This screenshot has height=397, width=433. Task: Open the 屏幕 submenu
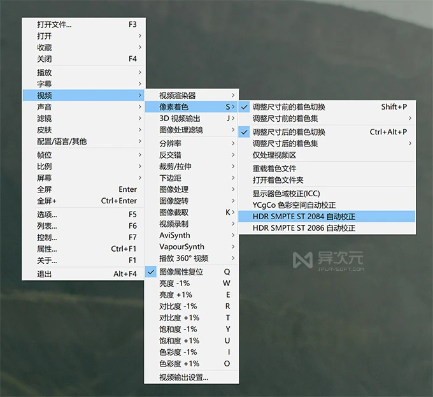coord(83,178)
